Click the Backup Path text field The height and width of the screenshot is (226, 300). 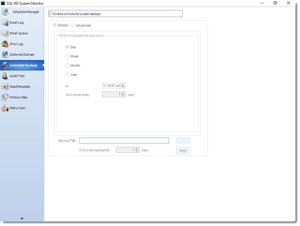point(124,141)
